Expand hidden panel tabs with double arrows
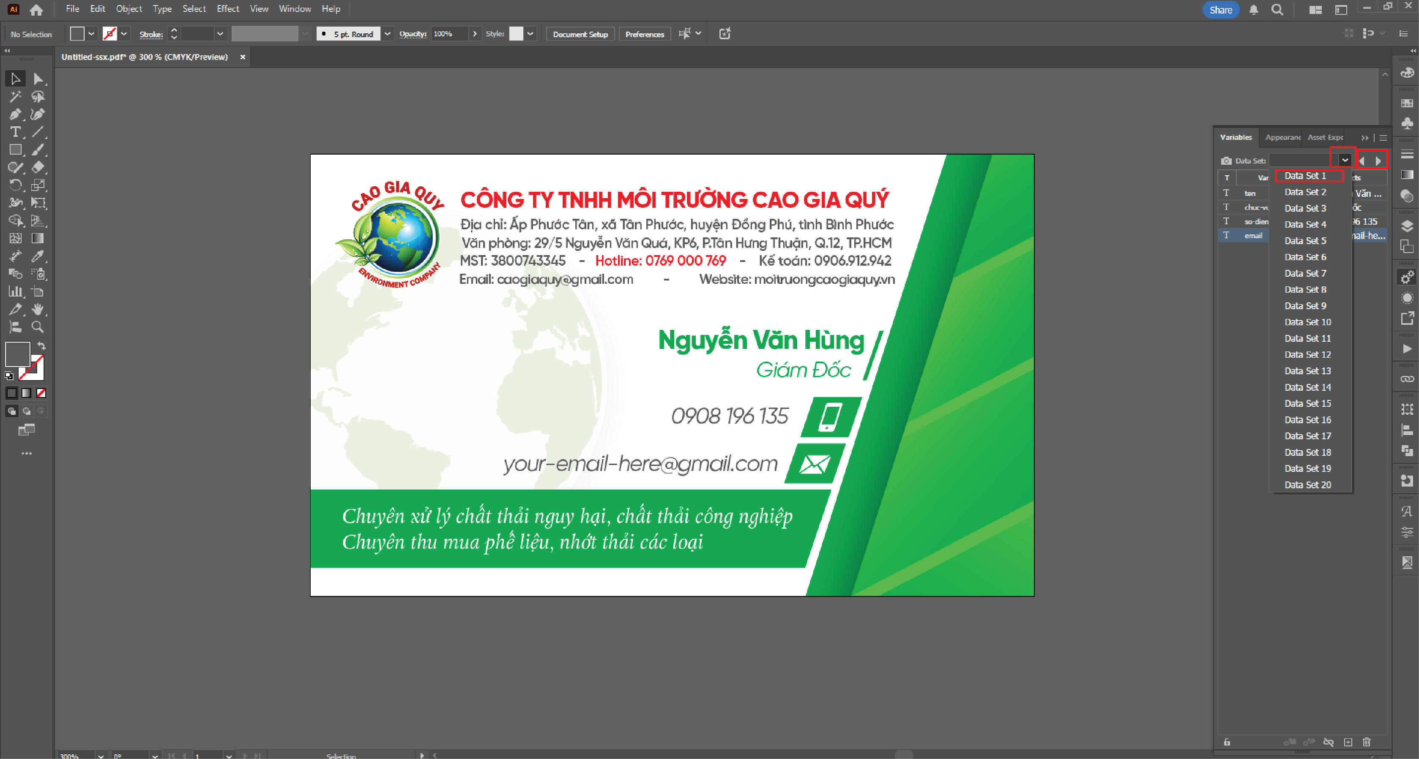 coord(1364,138)
